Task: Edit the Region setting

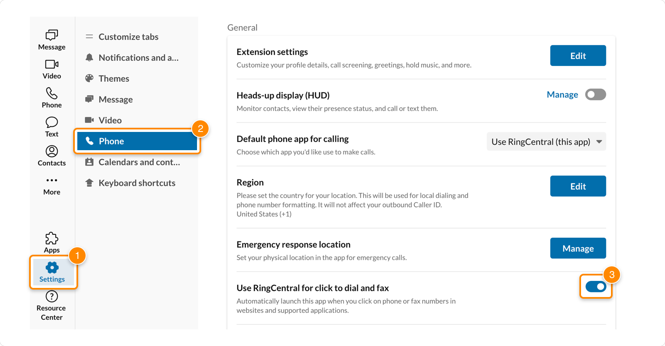Action: pyautogui.click(x=578, y=186)
